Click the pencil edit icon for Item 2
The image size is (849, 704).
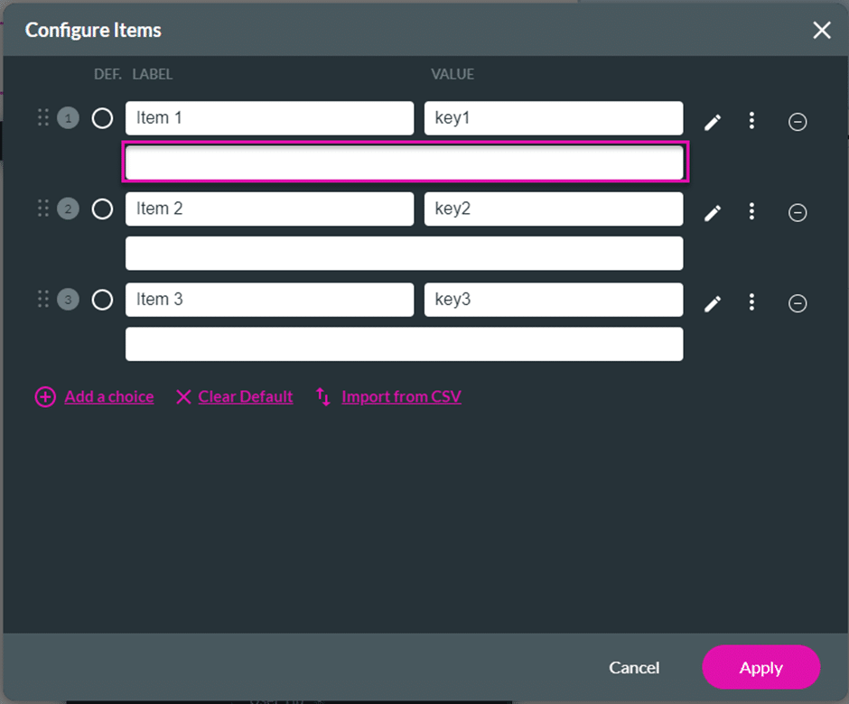[x=713, y=213]
